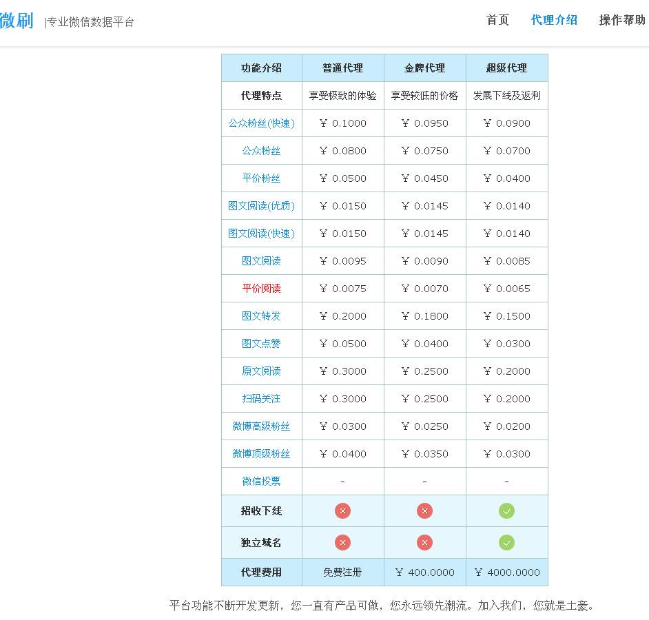This screenshot has height=620, width=649.
Task: Select the 平价粉丝 link
Action: (261, 178)
